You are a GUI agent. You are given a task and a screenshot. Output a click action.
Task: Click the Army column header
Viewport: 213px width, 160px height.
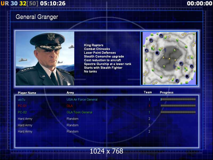coord(70,93)
